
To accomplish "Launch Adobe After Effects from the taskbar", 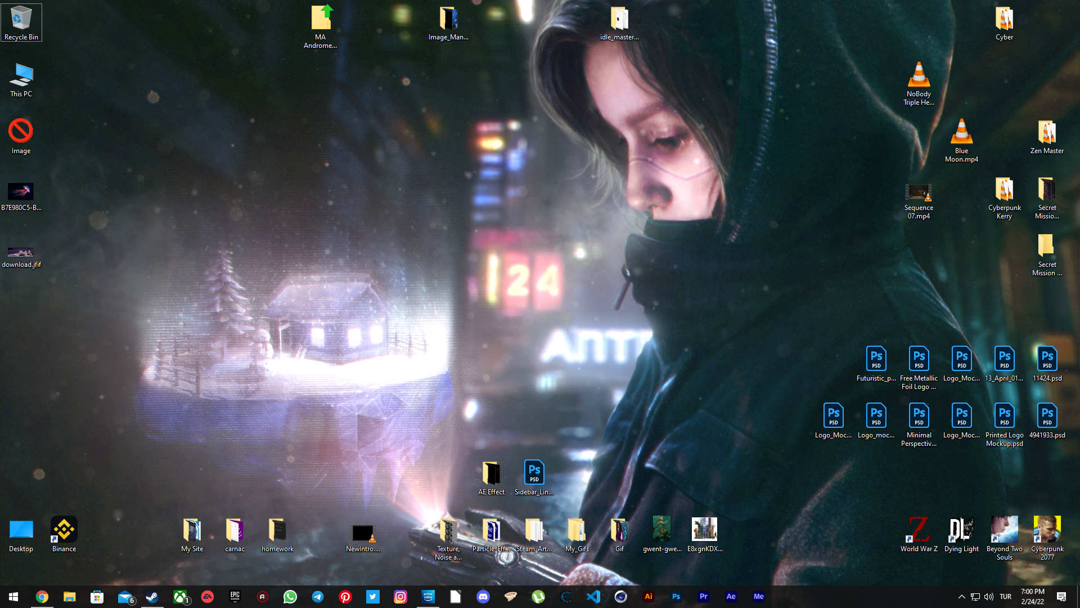I will (x=731, y=597).
